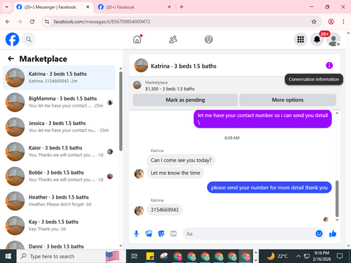Click the weather 22°C widget
This screenshot has height=263, width=351.
(x=277, y=256)
